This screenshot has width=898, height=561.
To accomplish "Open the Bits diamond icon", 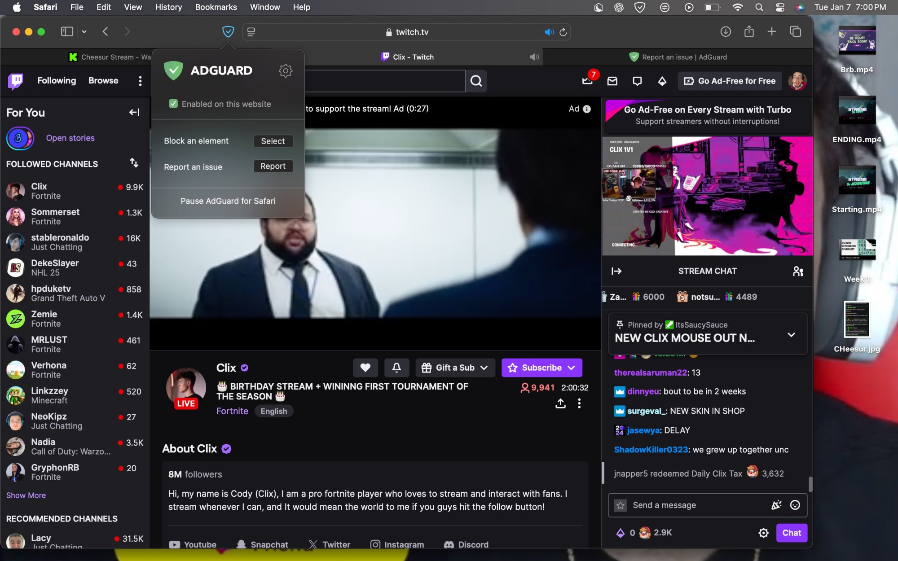I will pyautogui.click(x=662, y=81).
